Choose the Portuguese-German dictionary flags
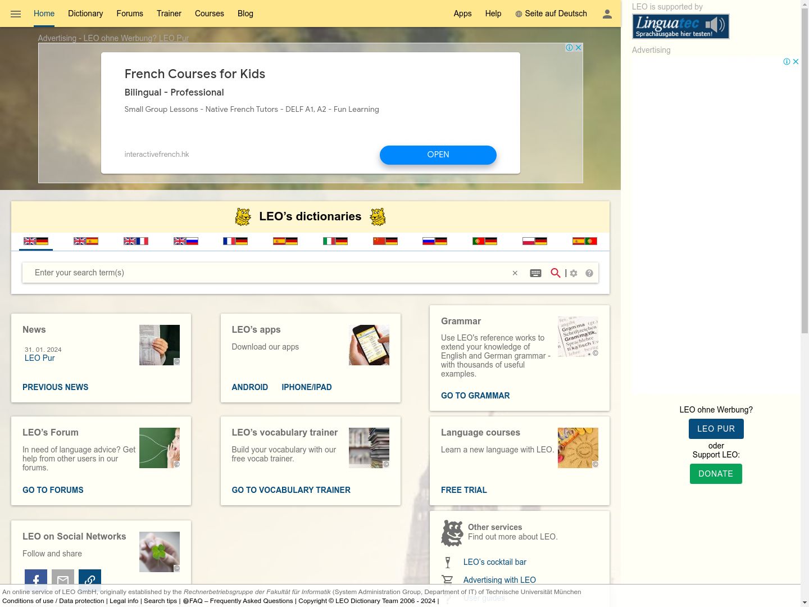The image size is (809, 607). pyautogui.click(x=485, y=241)
